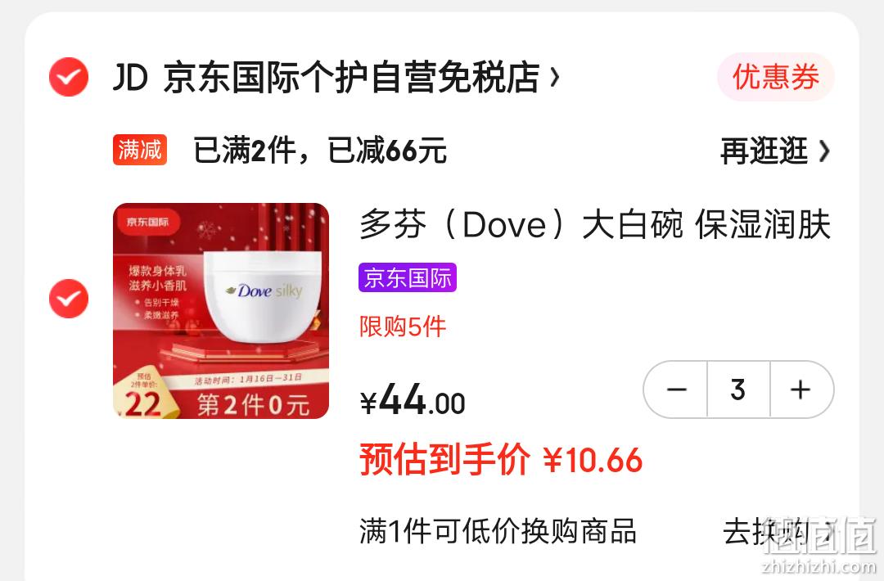Open 京东国际个护自营免税店 store page

coord(351,77)
